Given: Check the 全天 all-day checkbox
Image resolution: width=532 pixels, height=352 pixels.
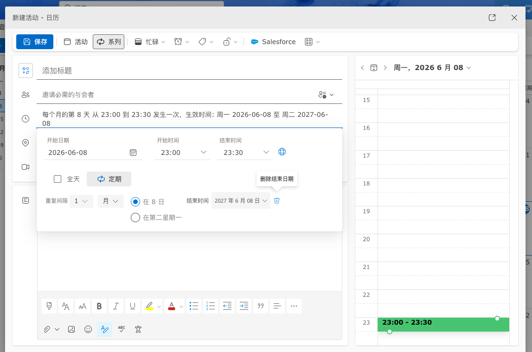Looking at the screenshot, I should [x=58, y=179].
